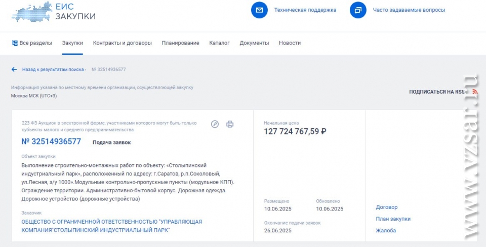Select the Планирование tab
The image size is (486, 247).
(180, 43)
